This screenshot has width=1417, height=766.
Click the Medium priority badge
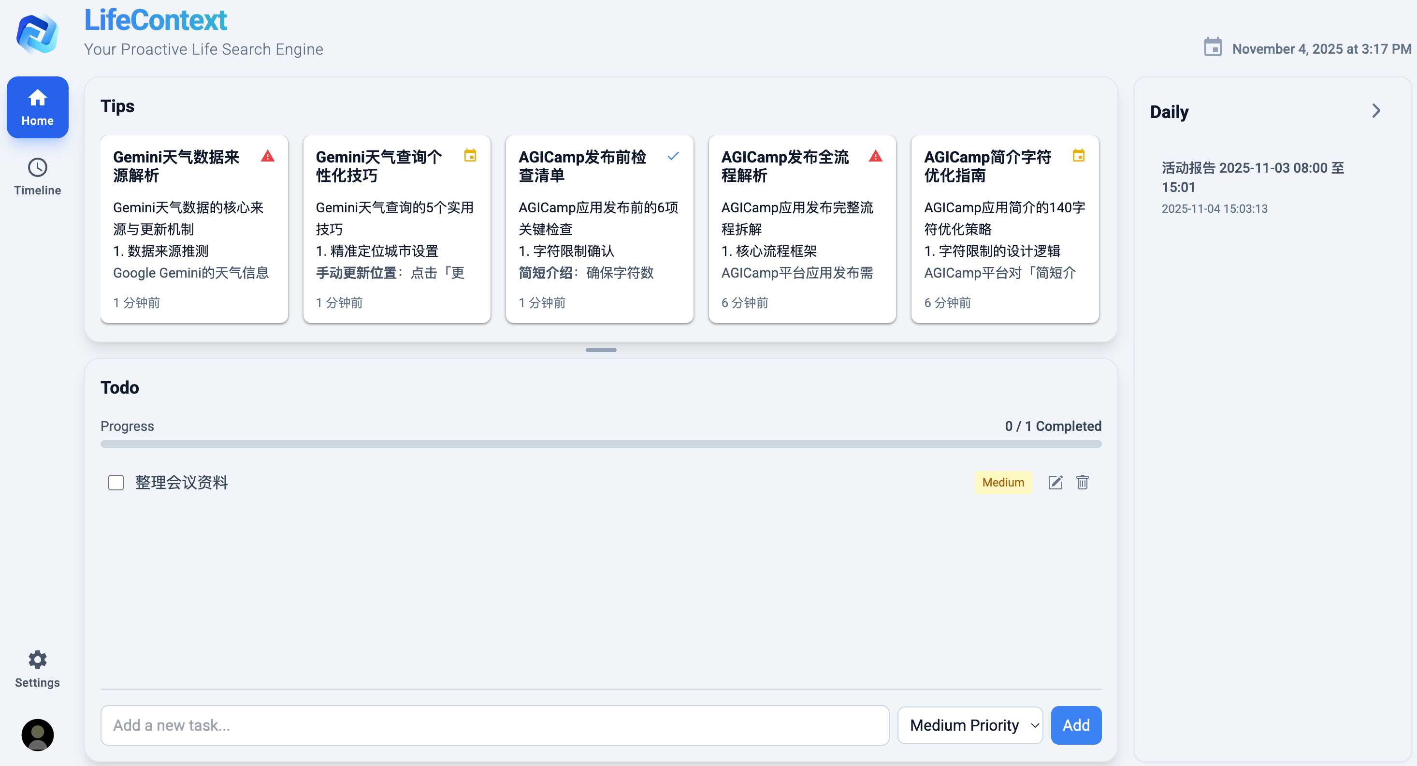[x=1003, y=482]
